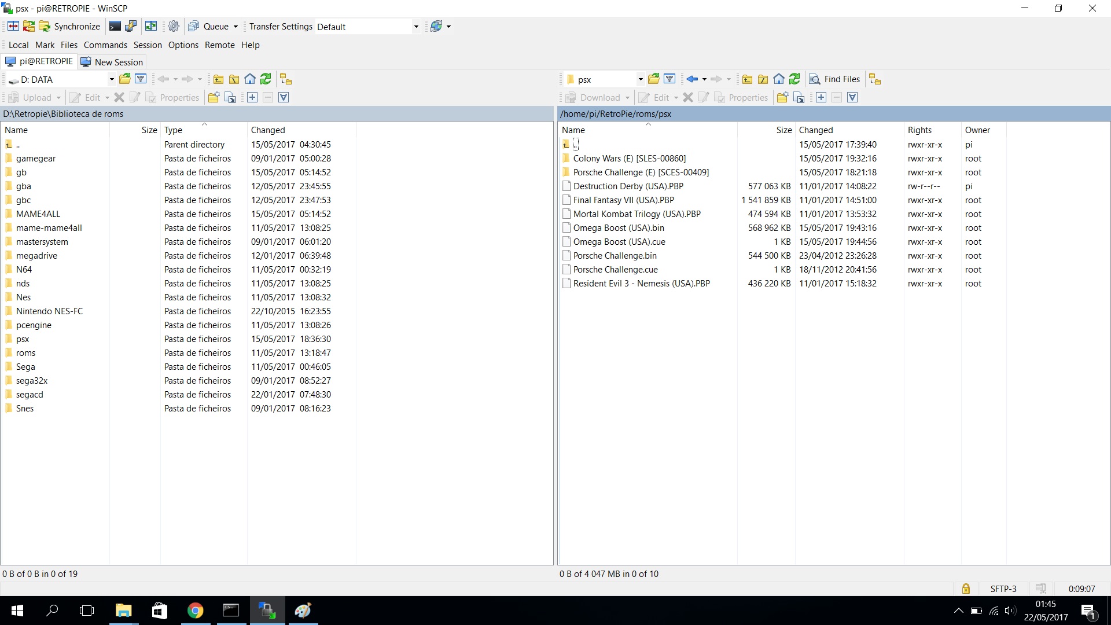This screenshot has width=1111, height=625.
Task: Show the remote directory tree icon
Action: tap(875, 79)
